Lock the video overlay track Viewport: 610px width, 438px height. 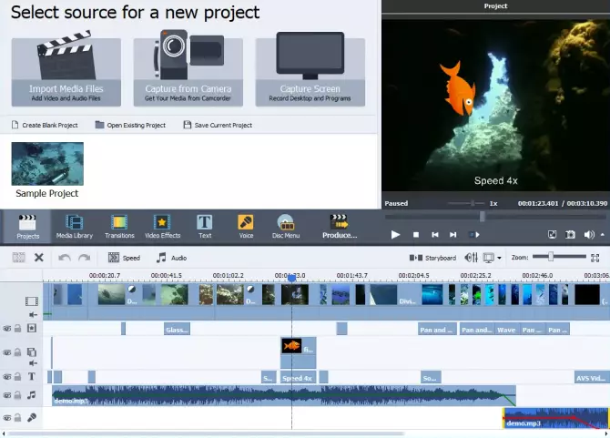tap(17, 352)
